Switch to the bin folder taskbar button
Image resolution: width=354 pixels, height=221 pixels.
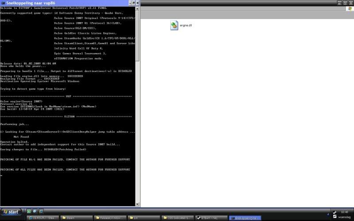[144, 218]
